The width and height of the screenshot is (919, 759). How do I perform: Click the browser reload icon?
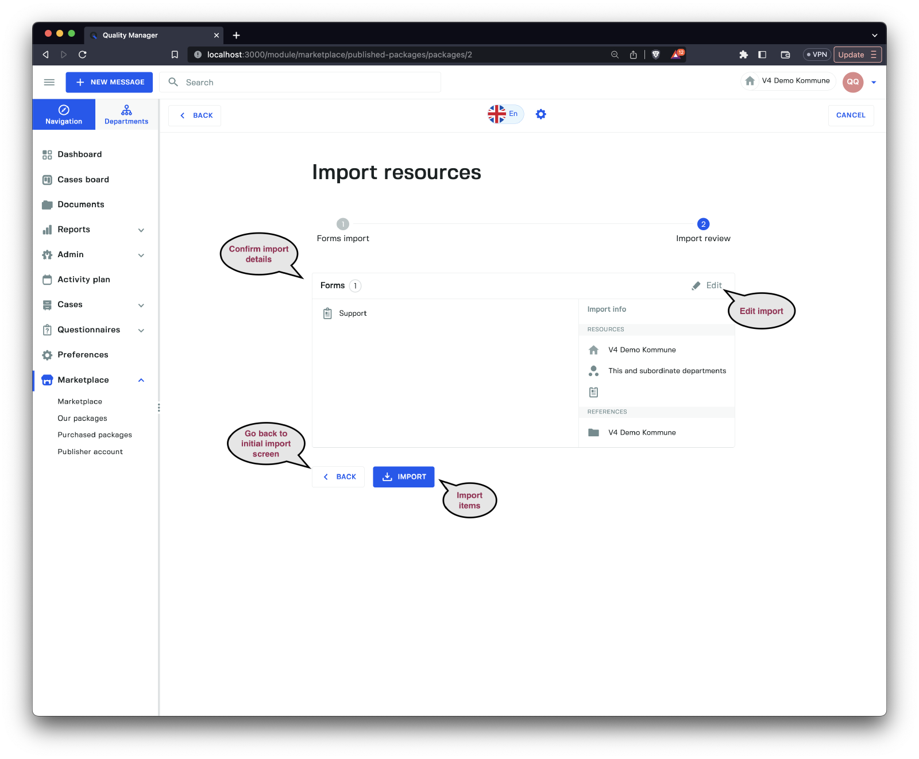point(83,55)
